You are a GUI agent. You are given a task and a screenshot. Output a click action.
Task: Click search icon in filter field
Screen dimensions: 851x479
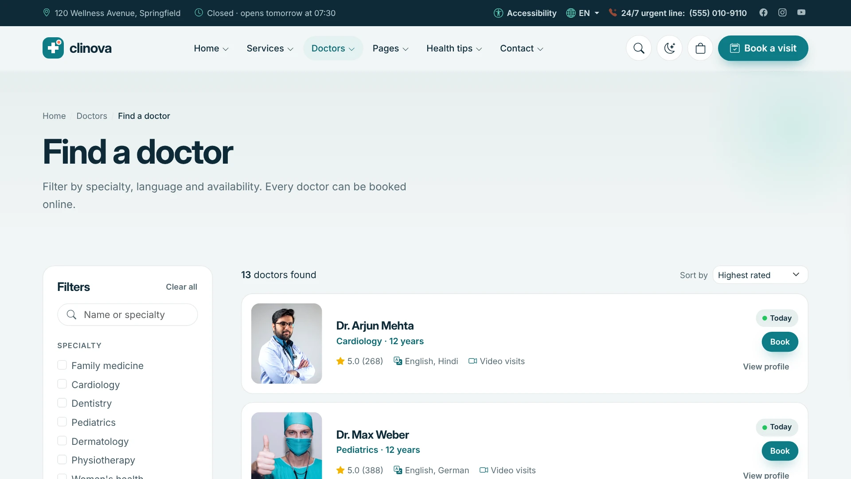(x=71, y=314)
